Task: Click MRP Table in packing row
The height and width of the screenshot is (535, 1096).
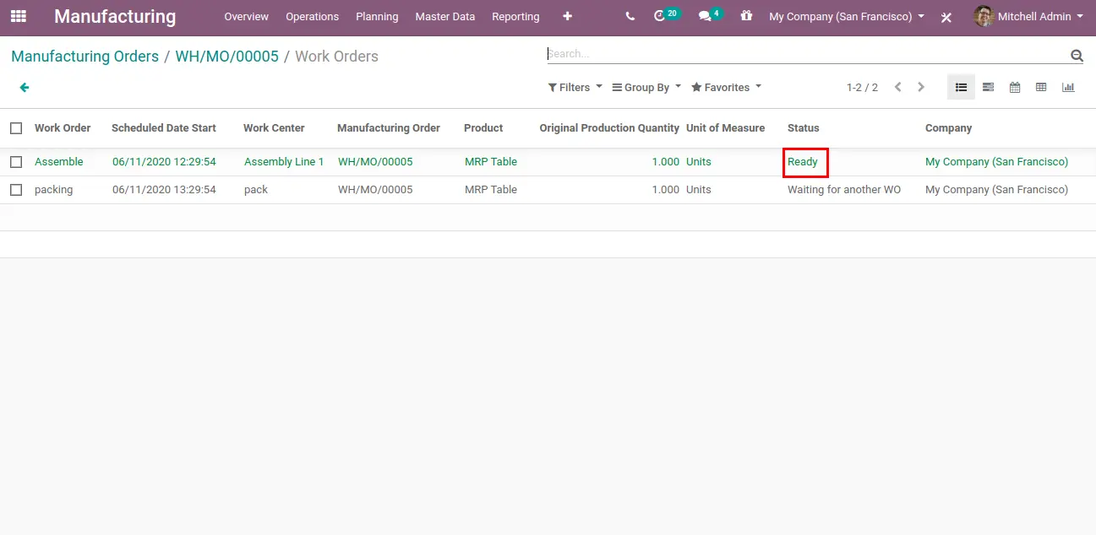Action: (x=491, y=190)
